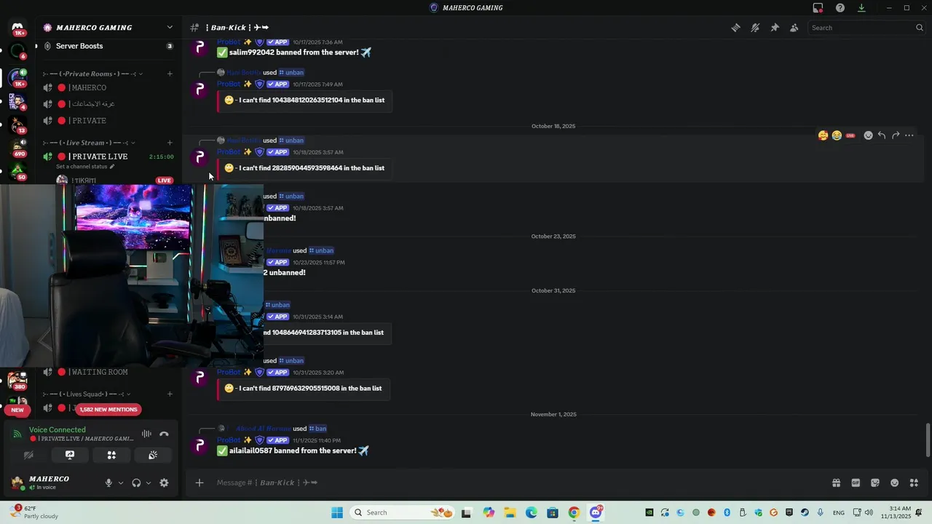Screen dimensions: 932x524
Task: Open the Apps launcher in message bar
Action: click(x=914, y=483)
